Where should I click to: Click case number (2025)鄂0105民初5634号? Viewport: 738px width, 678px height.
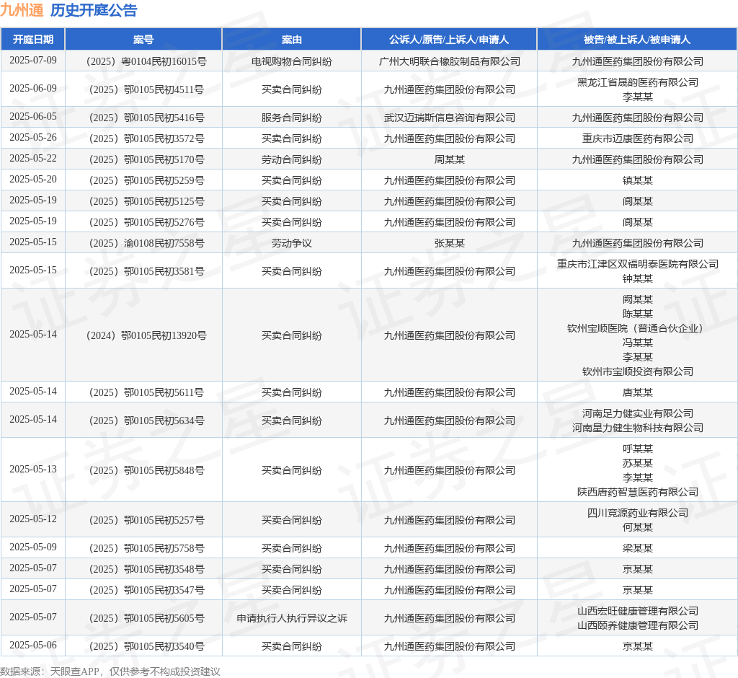coord(143,421)
